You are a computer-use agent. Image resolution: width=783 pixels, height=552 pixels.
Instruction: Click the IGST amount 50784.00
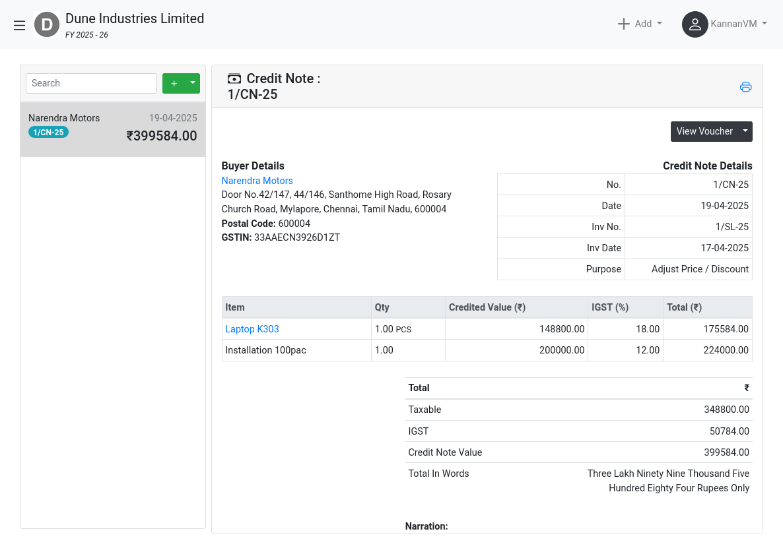[729, 431]
